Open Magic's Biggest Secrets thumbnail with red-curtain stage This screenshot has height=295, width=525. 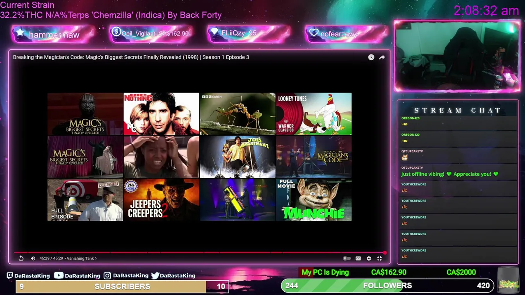coord(85,157)
